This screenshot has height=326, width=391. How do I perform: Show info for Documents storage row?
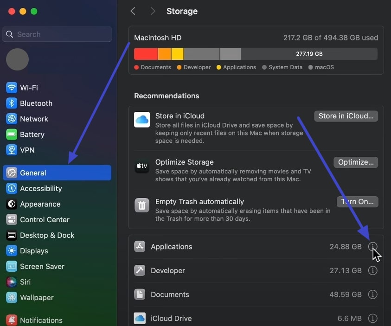(x=372, y=294)
